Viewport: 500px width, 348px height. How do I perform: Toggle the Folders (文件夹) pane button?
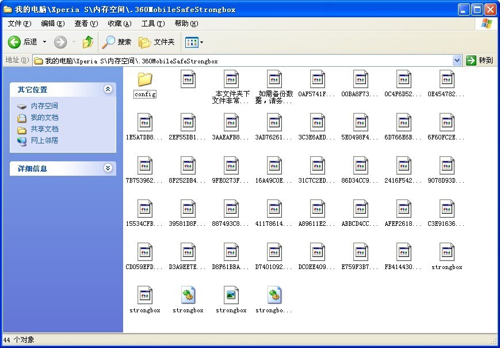[157, 42]
